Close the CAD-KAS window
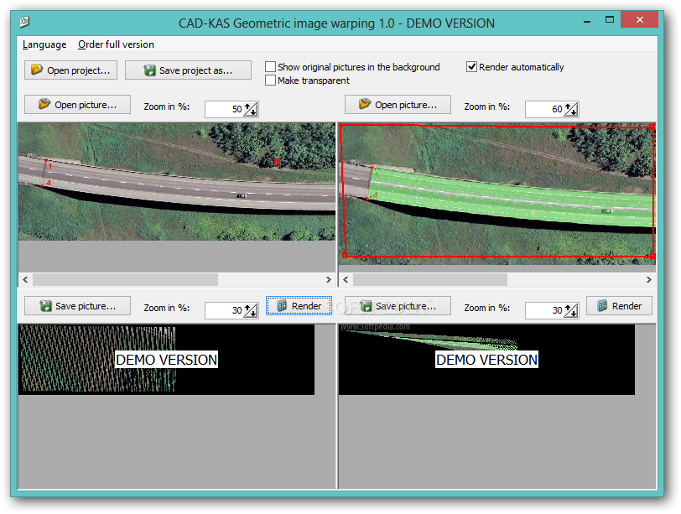681x514 pixels. (x=640, y=19)
